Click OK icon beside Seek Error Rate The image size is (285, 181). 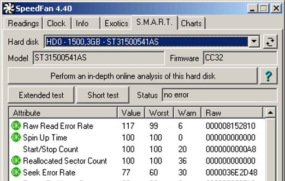tap(16, 172)
